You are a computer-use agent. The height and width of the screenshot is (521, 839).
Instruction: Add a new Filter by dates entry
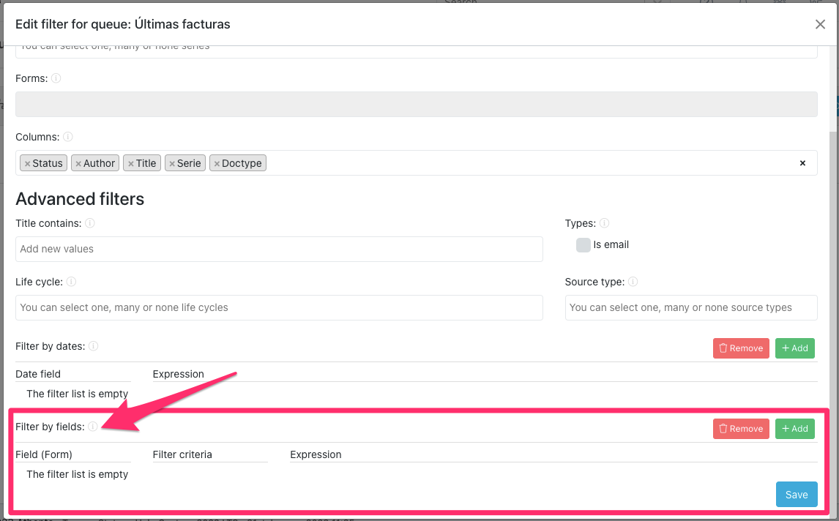click(794, 348)
